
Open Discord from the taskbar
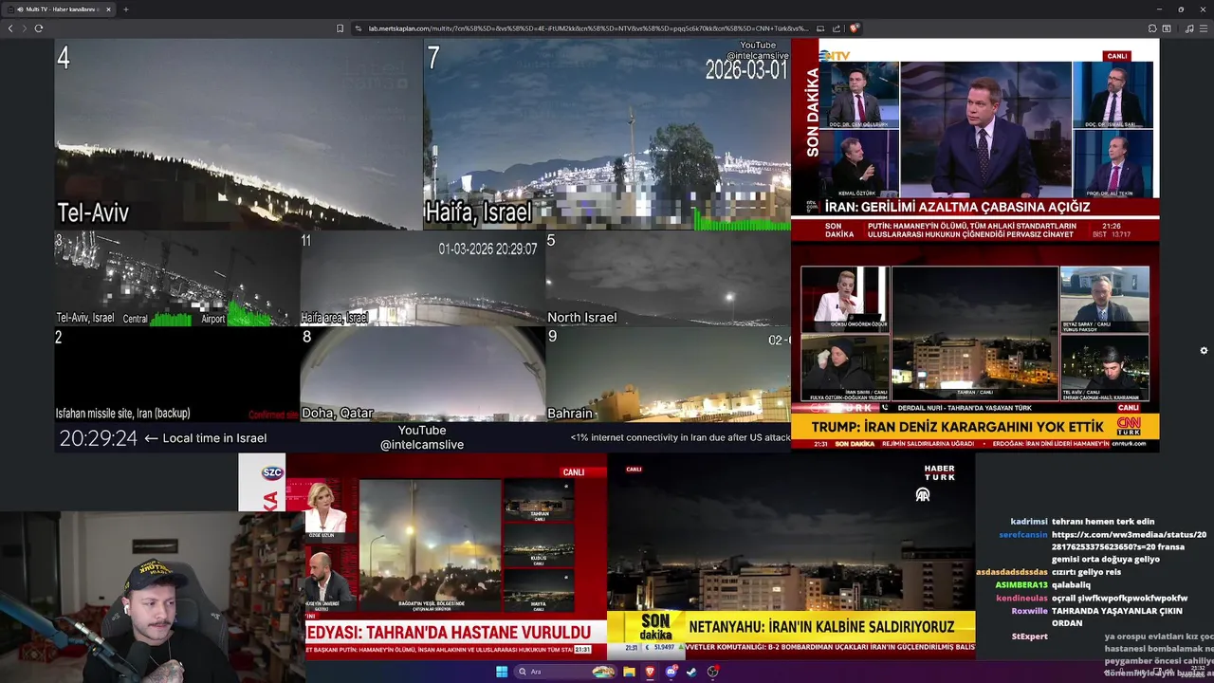[x=671, y=672]
